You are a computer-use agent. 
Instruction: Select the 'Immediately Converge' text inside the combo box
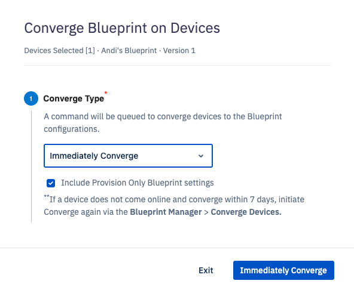(94, 156)
